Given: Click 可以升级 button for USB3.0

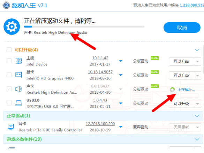Looking at the screenshot, I should click(x=181, y=104).
